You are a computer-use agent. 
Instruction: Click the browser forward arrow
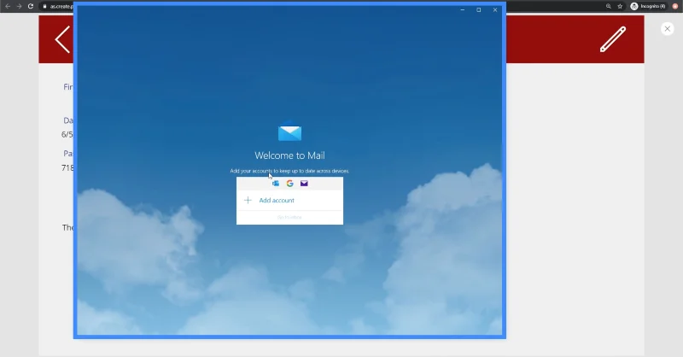click(x=19, y=6)
